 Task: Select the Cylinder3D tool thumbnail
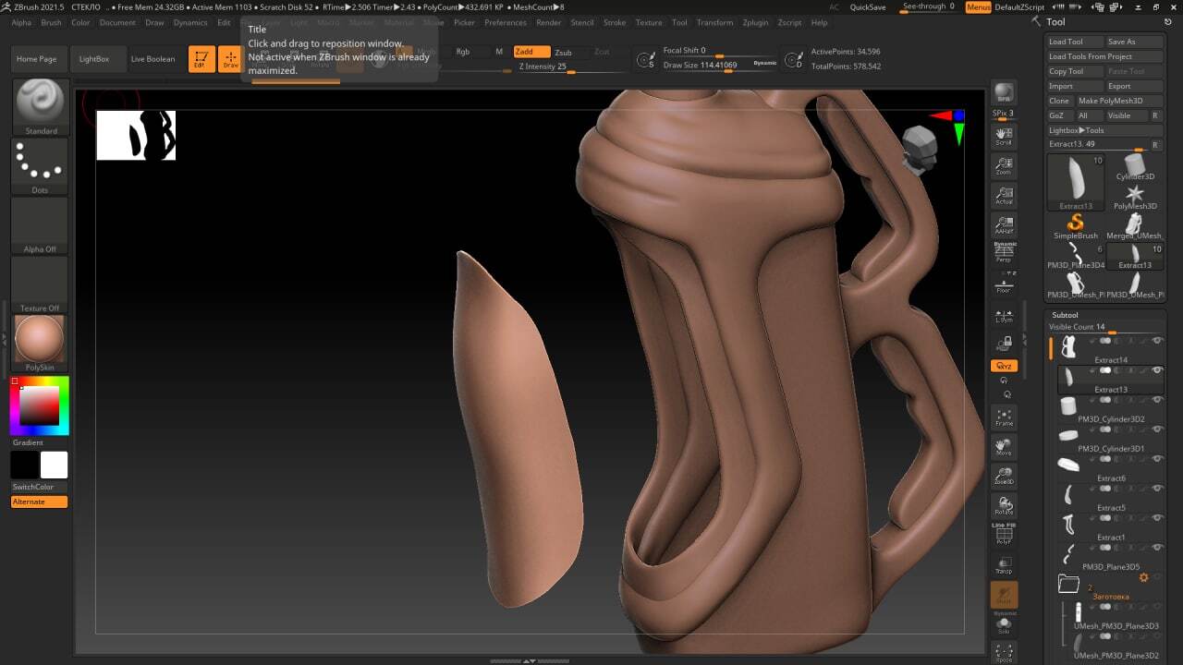[1135, 168]
